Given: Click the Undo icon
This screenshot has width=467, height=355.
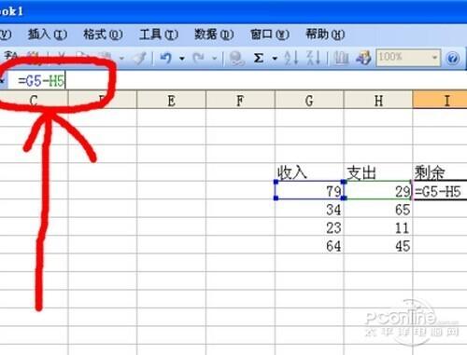Looking at the screenshot, I should pyautogui.click(x=166, y=58).
